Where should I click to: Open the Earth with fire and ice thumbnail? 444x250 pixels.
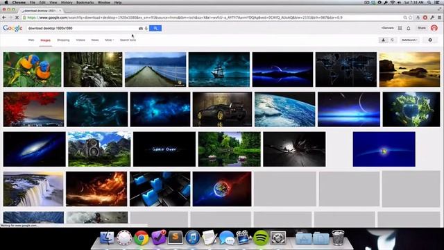point(222,189)
